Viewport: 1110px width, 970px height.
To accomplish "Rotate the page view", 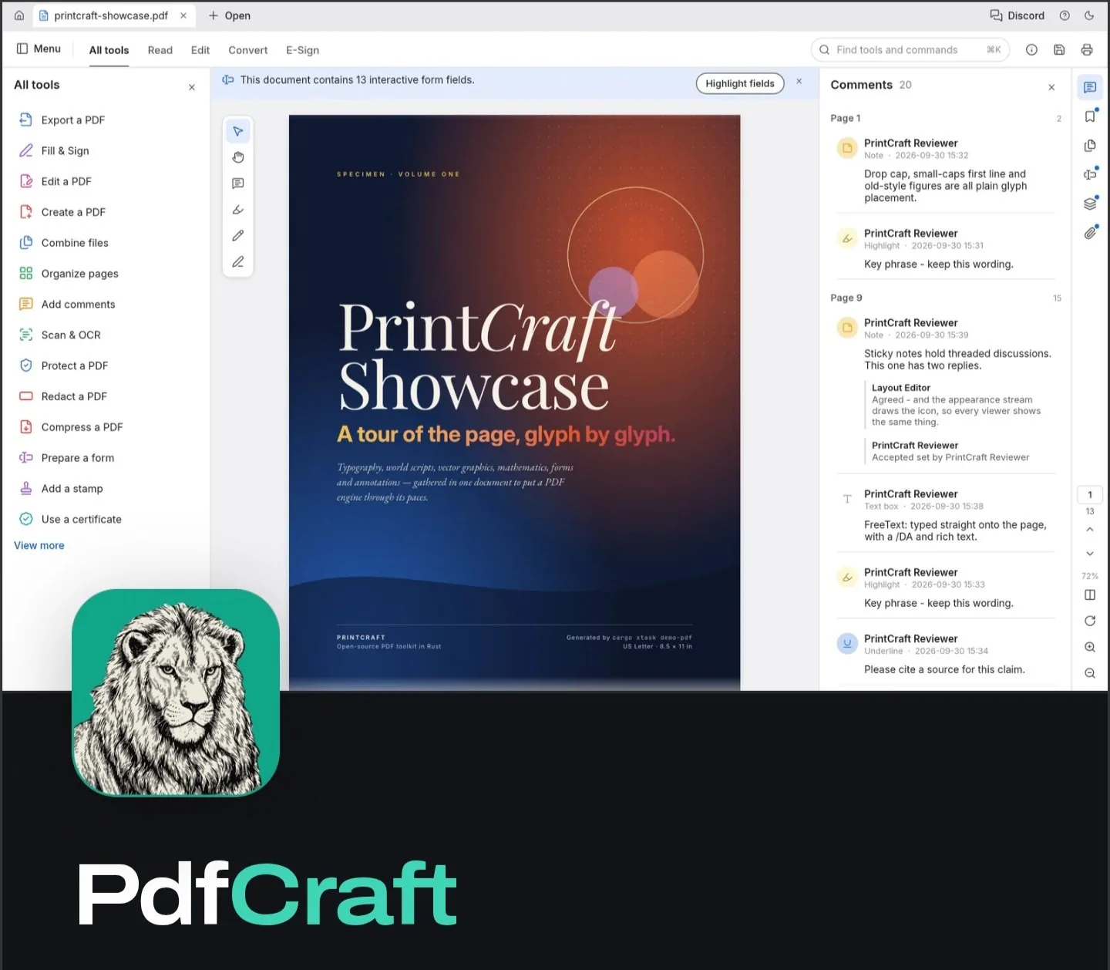I will click(x=1090, y=621).
